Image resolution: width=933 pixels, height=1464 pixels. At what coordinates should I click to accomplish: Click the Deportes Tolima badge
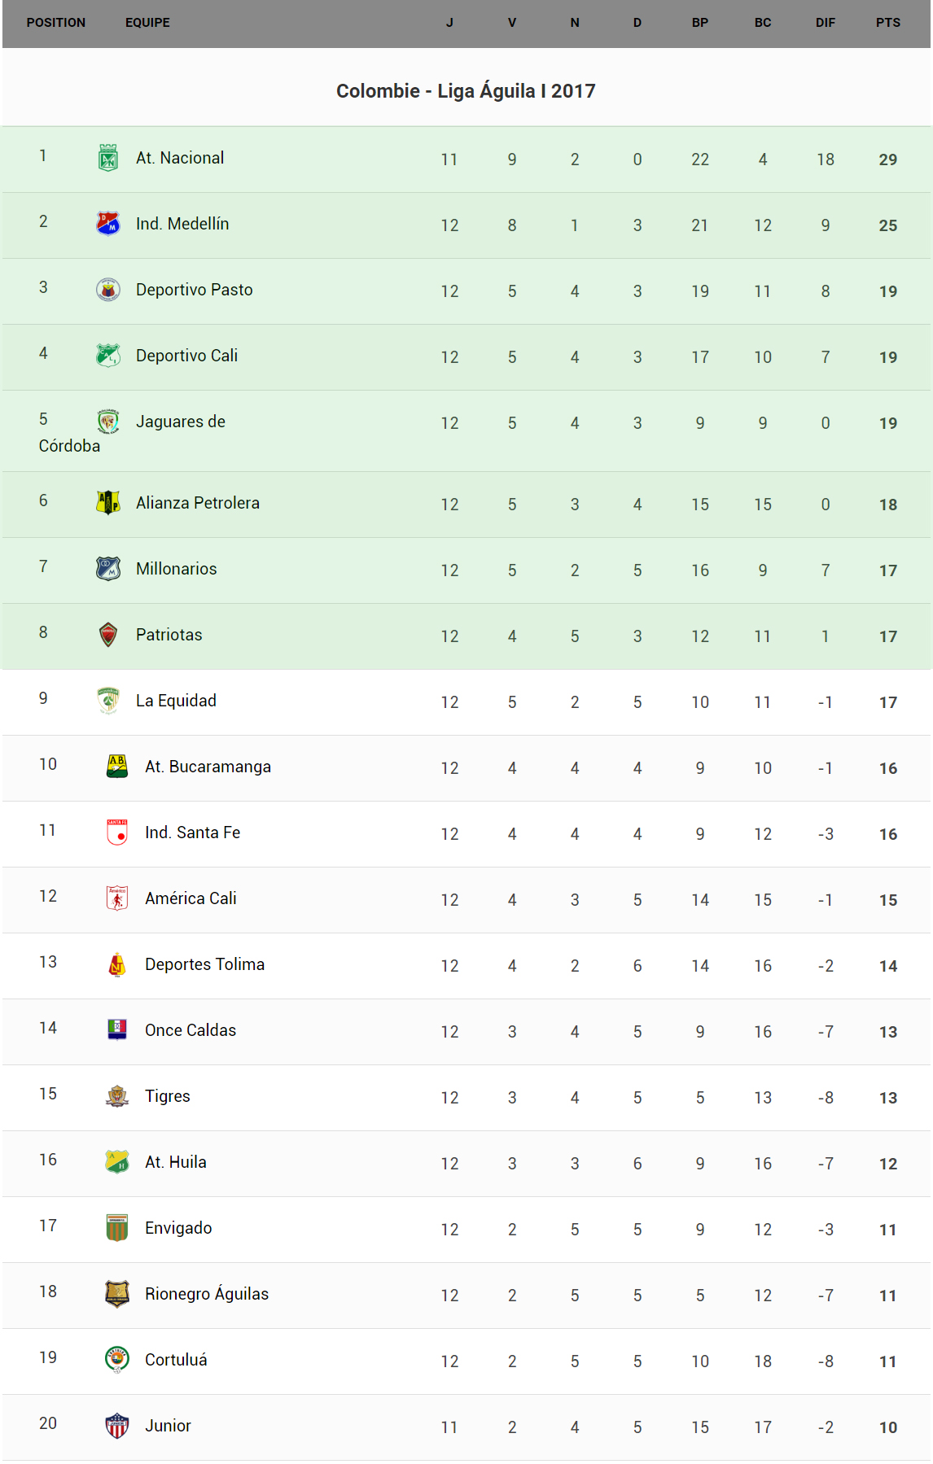117,964
